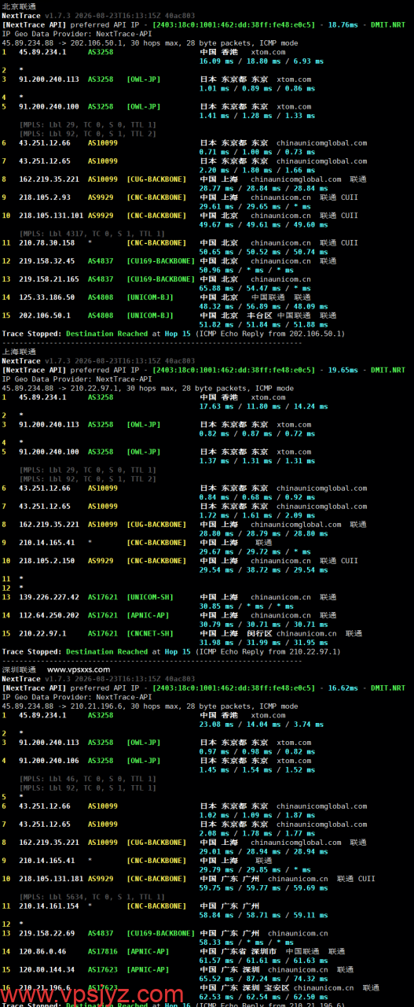The width and height of the screenshot is (414, 1007).
Task: Click hop IP address 219.158.21.165
Action: 49,279
